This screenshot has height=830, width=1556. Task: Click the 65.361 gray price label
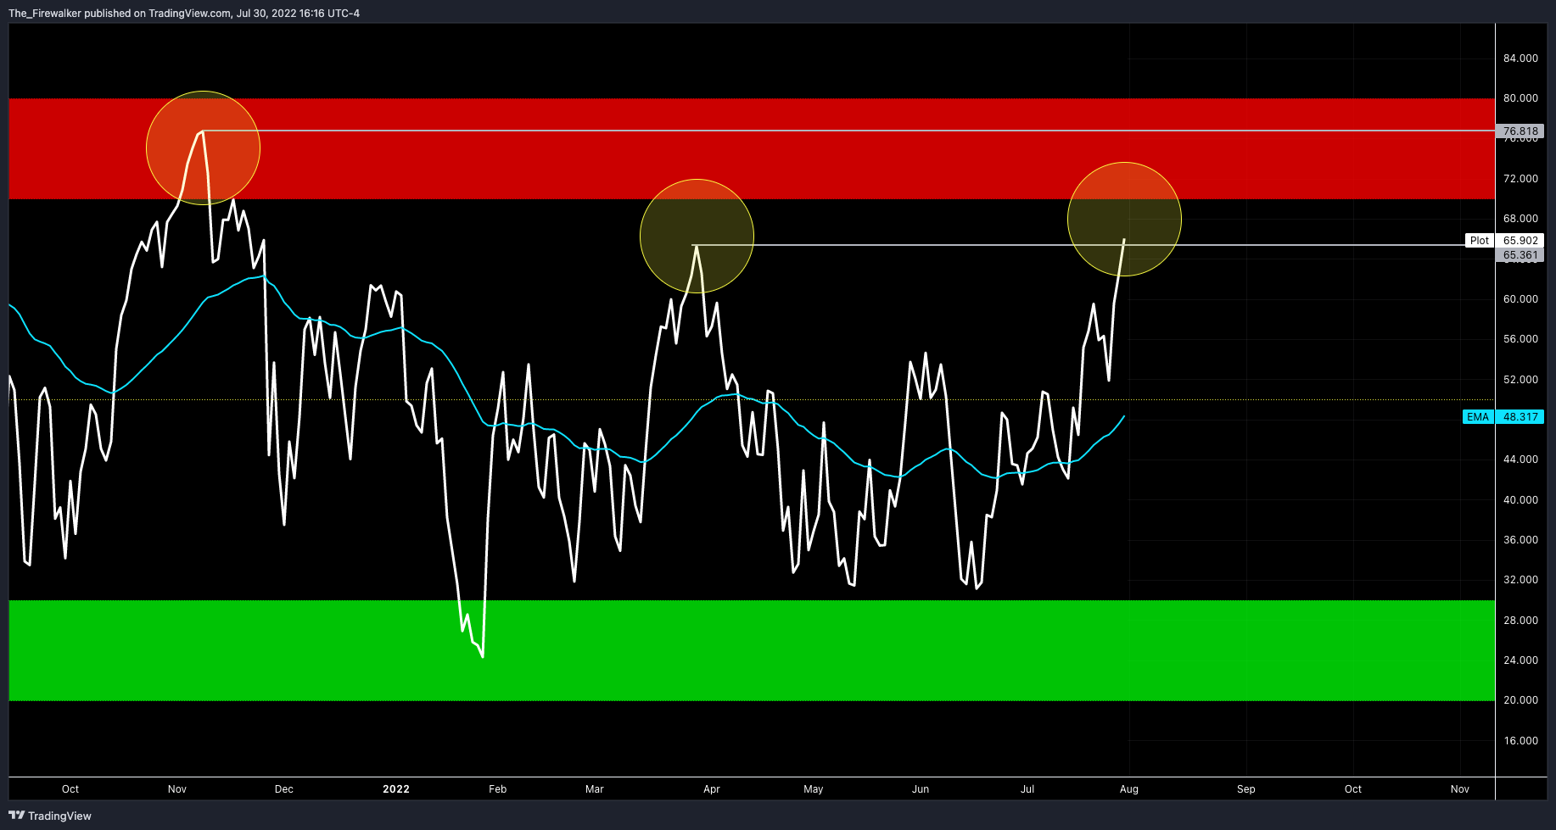pos(1520,255)
